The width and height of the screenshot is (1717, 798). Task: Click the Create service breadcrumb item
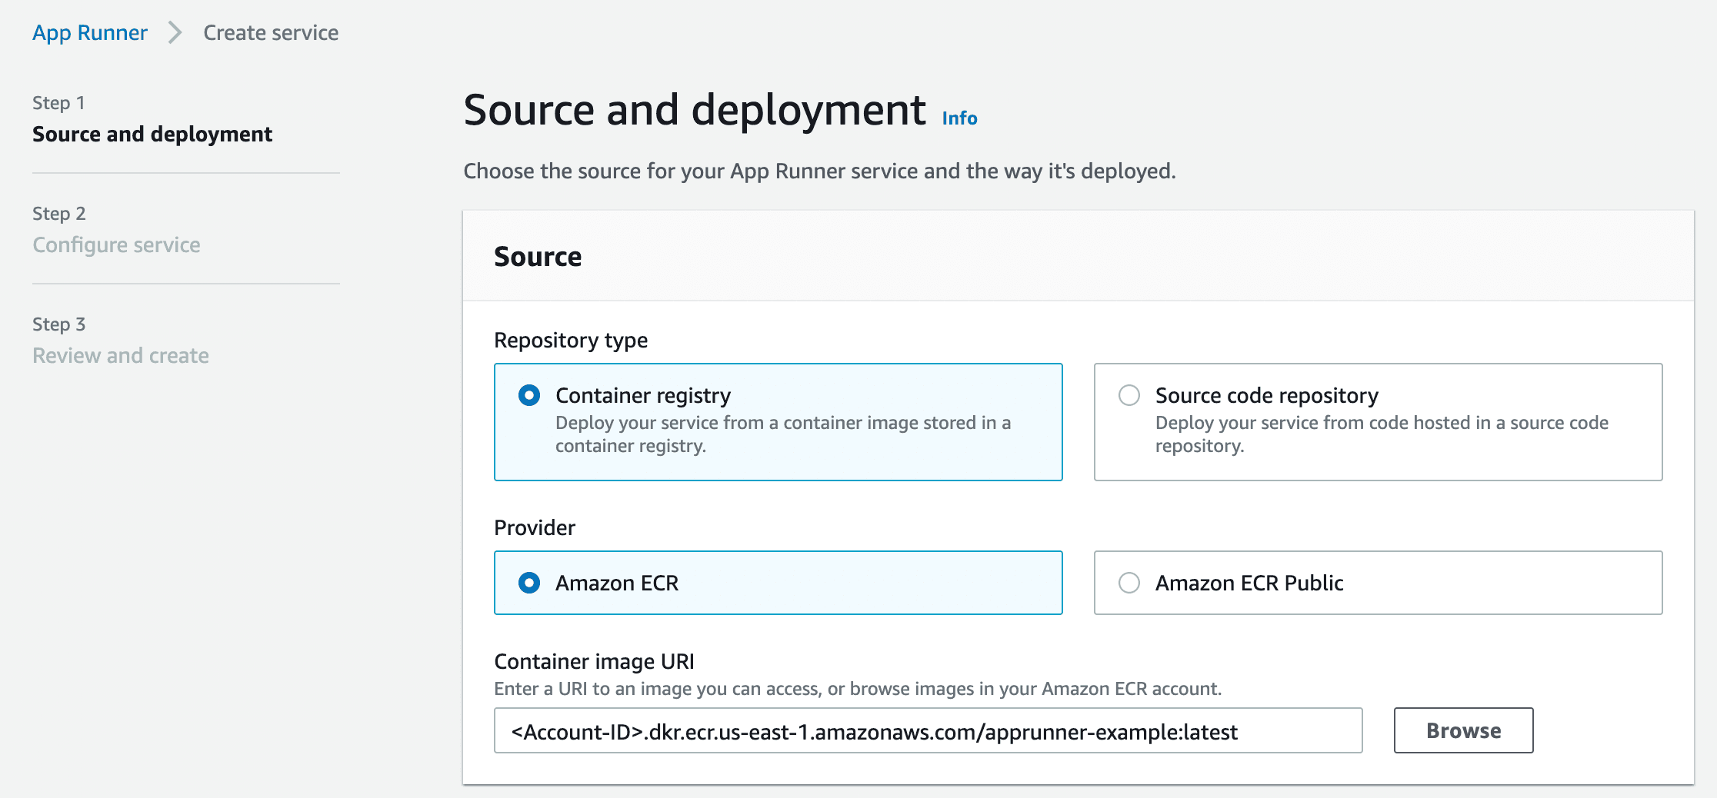(270, 33)
